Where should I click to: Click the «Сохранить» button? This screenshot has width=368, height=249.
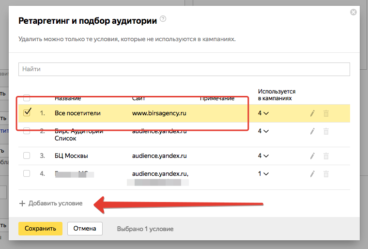tap(40, 229)
